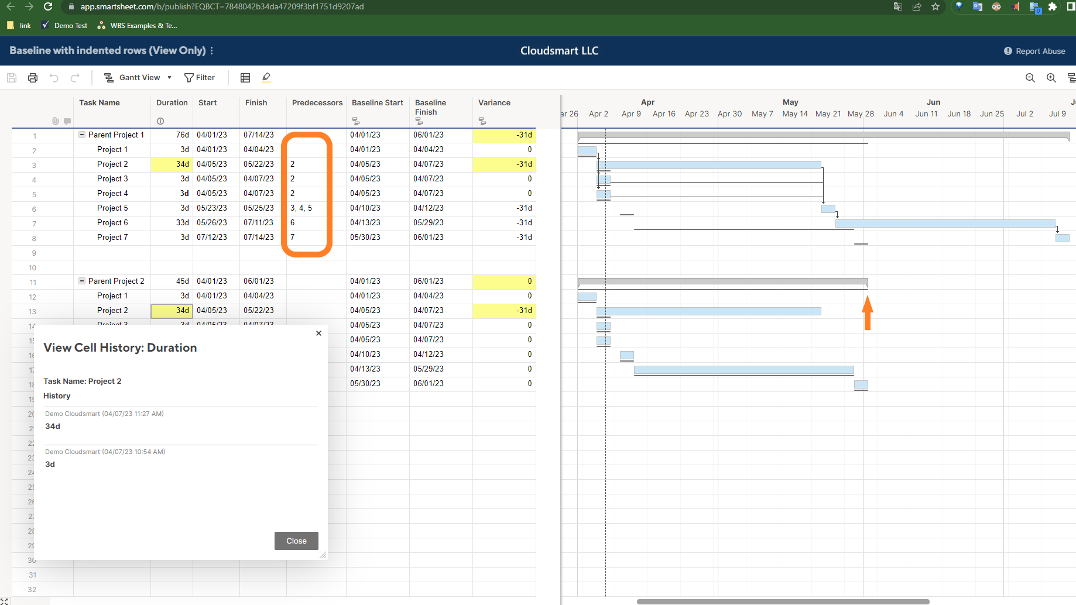Close the View Cell History dialog
Image resolution: width=1076 pixels, height=605 pixels.
[x=318, y=333]
